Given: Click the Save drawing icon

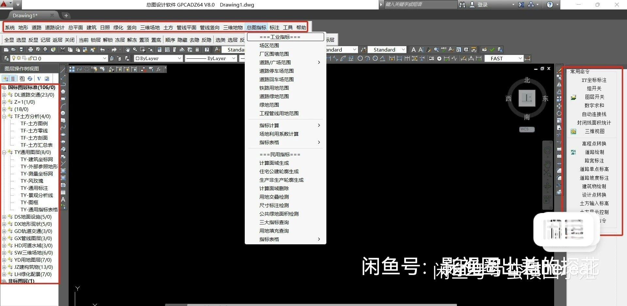Looking at the screenshot, I should click(21, 50).
